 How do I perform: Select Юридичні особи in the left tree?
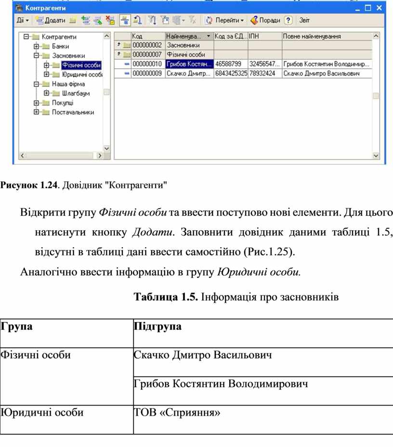[x=82, y=74]
